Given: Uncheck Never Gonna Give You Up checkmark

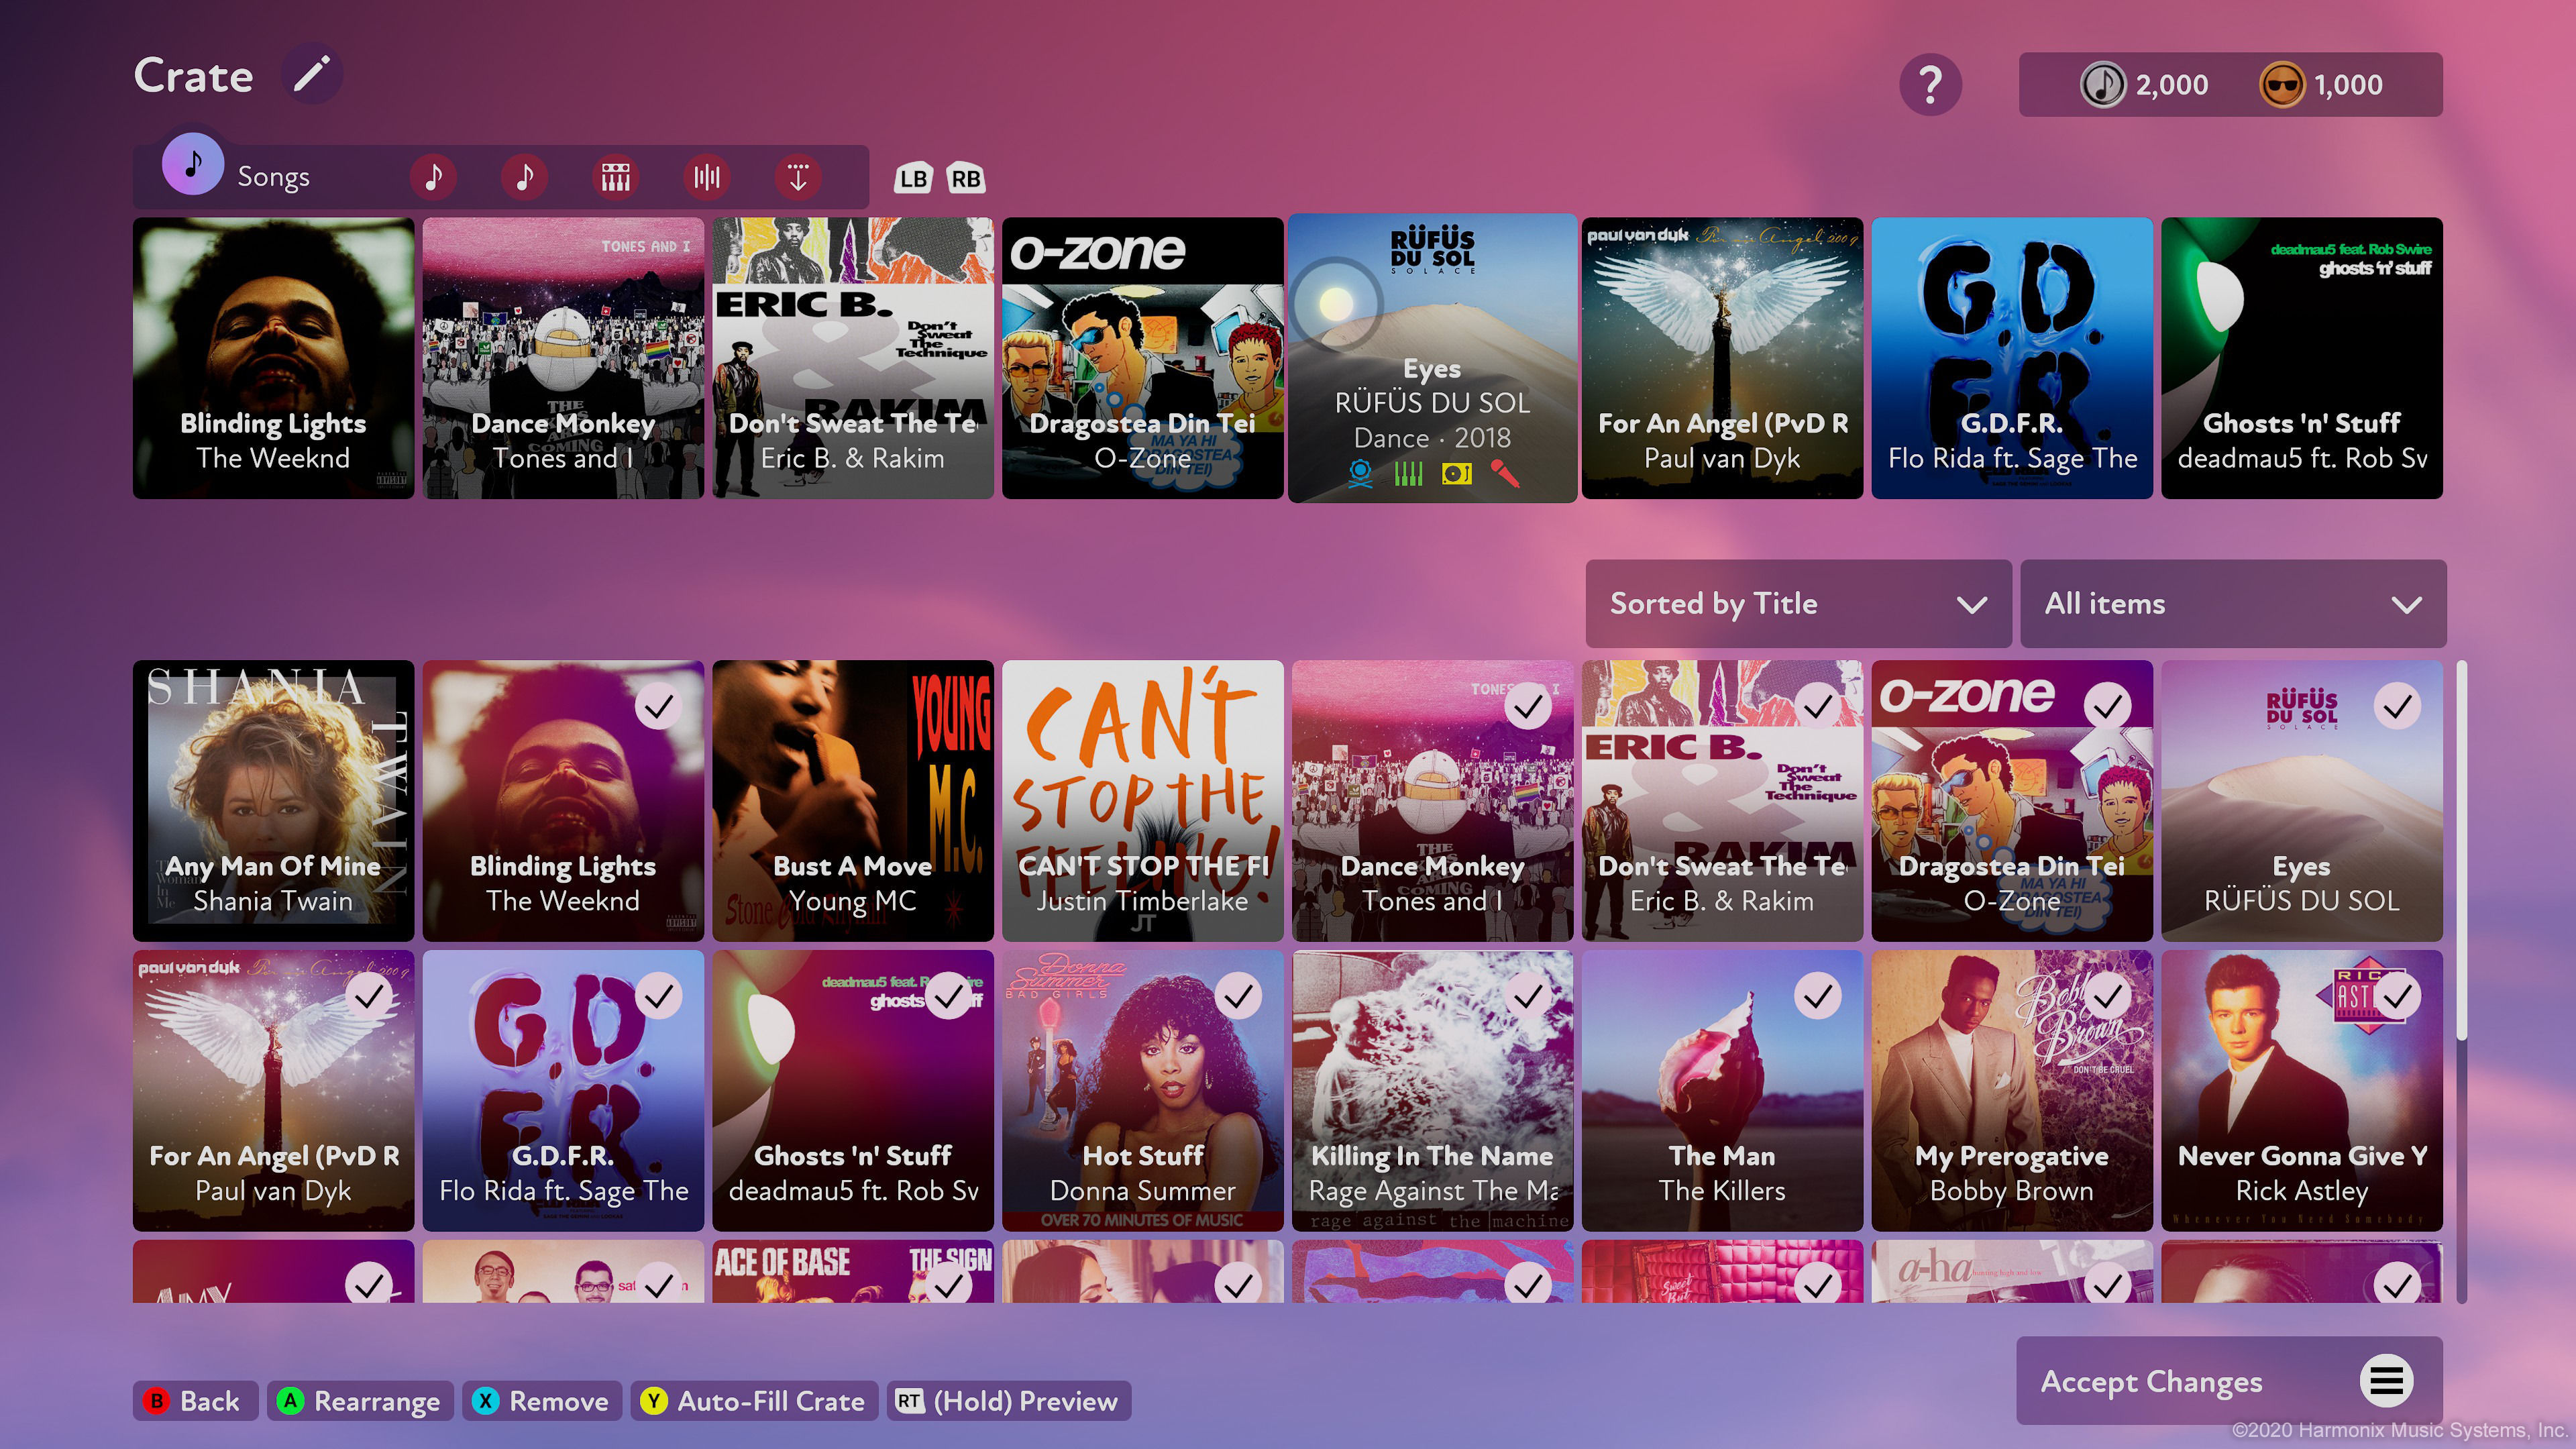Looking at the screenshot, I should click(2397, 996).
